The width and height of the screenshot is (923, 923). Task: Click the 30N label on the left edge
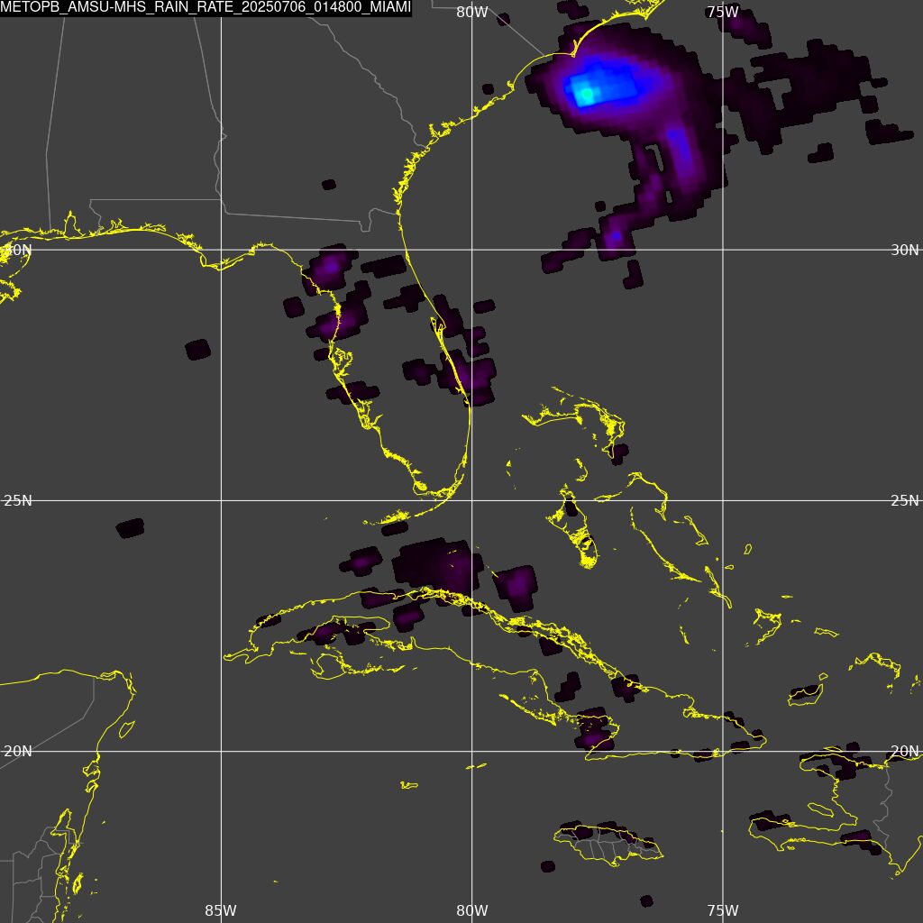coord(18,250)
